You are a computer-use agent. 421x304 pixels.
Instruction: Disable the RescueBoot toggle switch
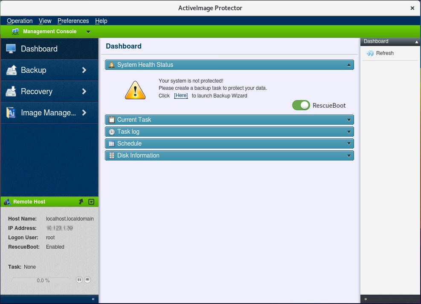pos(301,105)
